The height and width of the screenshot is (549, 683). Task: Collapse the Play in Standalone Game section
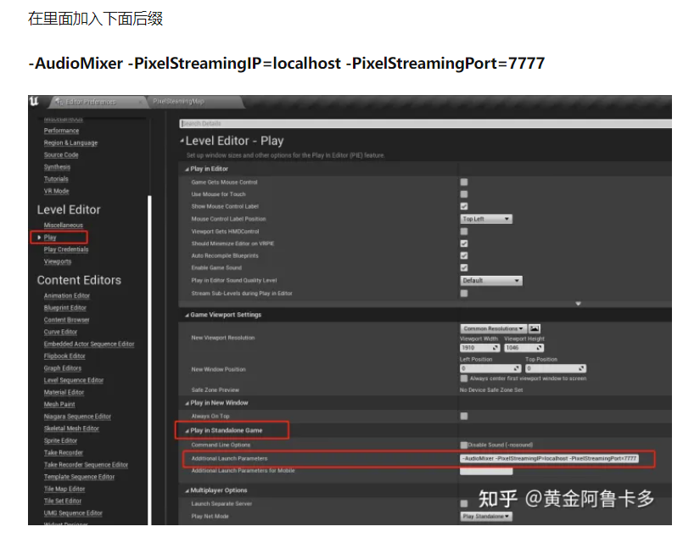[187, 431]
